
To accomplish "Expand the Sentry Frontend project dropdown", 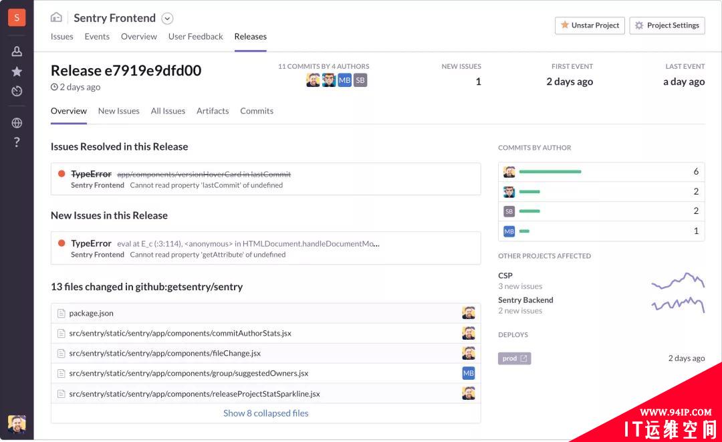I will (x=167, y=19).
